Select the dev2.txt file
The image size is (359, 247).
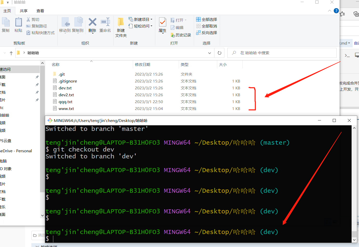click(66, 95)
